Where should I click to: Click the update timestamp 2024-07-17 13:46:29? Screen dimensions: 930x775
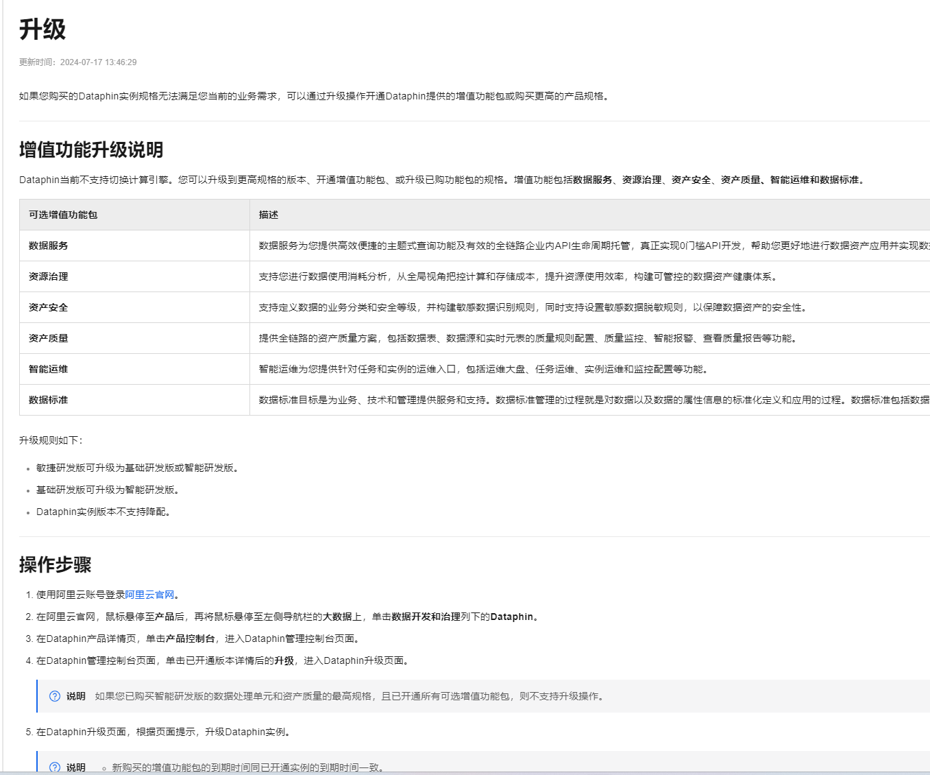click(98, 62)
